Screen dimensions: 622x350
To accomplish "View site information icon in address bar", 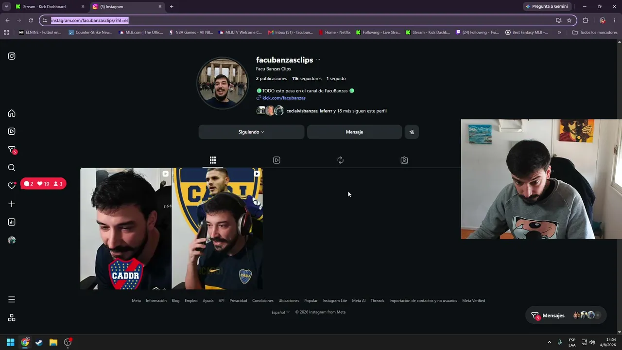I will pyautogui.click(x=45, y=20).
